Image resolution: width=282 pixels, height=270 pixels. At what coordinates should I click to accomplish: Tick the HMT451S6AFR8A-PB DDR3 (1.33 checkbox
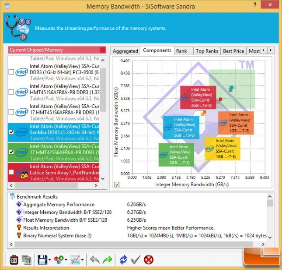11,92
